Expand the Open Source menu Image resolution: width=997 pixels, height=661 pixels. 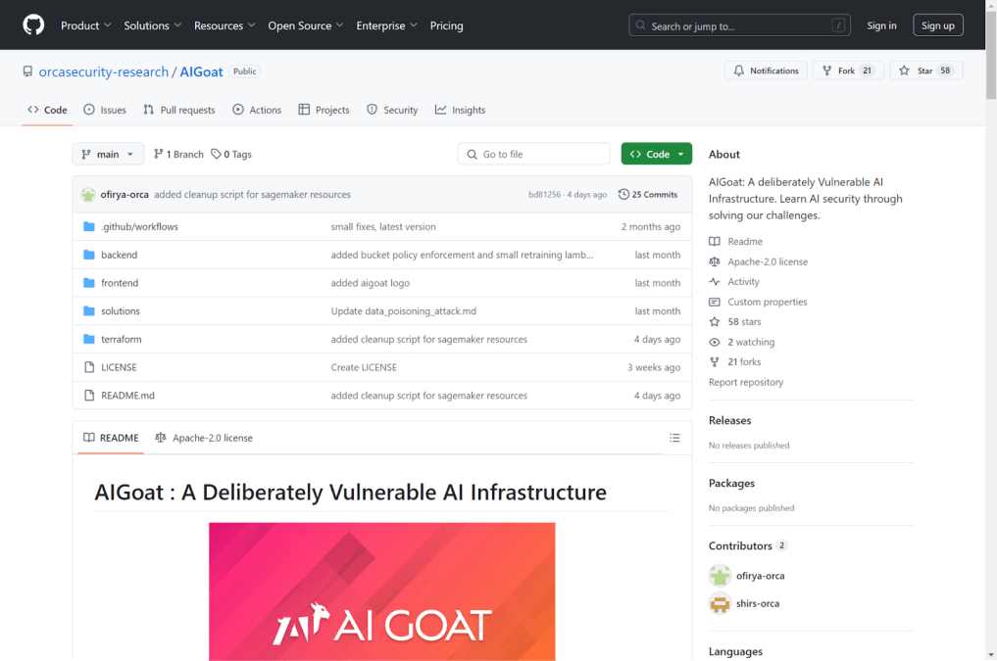pyautogui.click(x=305, y=25)
